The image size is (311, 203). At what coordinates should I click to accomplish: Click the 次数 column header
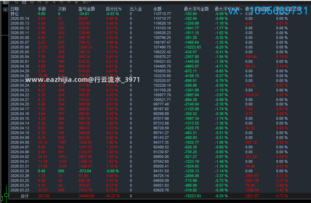point(62,9)
